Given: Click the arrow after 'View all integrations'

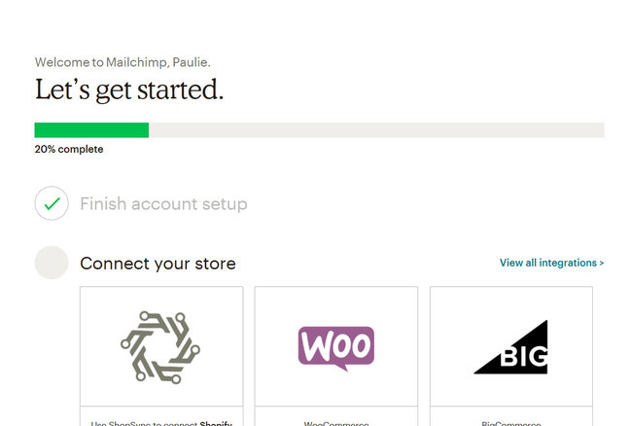Looking at the screenshot, I should pyautogui.click(x=601, y=264).
